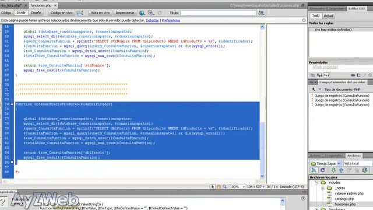Click the code scrollbar down arrow
This screenshot has height=210, width=373.
[x=262, y=176]
